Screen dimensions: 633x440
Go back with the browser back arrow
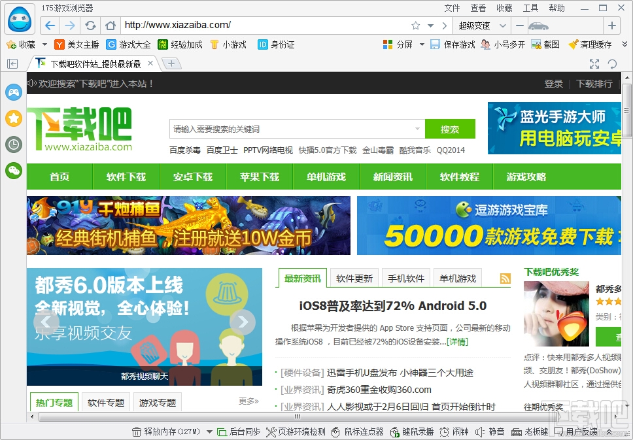(x=50, y=25)
